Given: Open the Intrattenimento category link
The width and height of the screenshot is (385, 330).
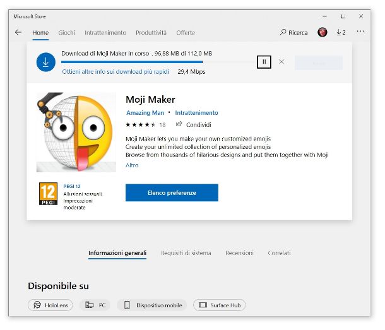Looking at the screenshot, I should (196, 113).
